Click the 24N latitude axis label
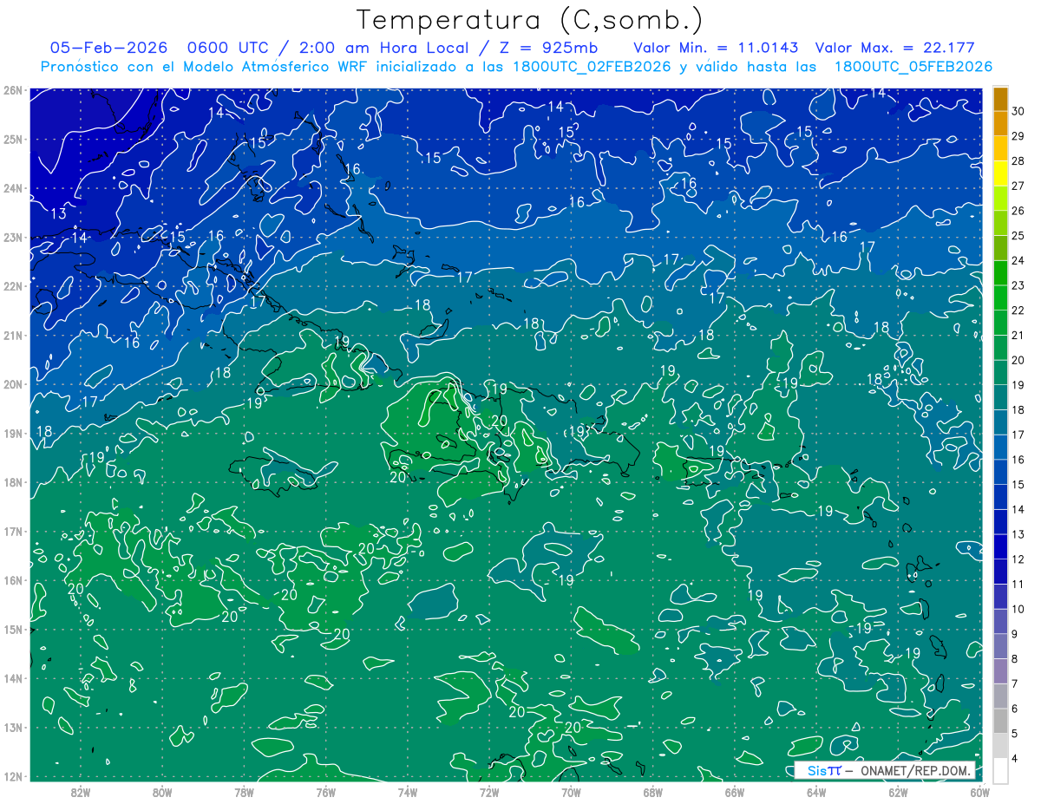This screenshot has width=1041, height=804. point(13,188)
